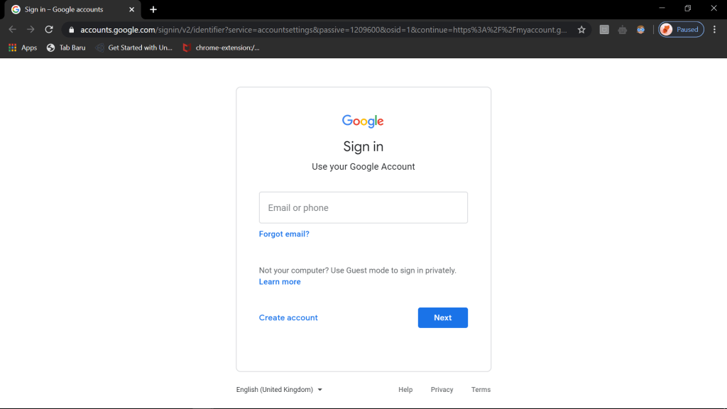Image resolution: width=727 pixels, height=409 pixels.
Task: Select the Sign in – Google accounts tab
Action: click(64, 9)
